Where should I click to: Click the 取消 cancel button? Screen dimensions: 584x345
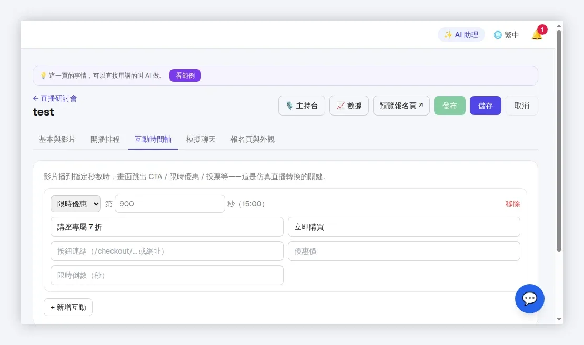click(522, 106)
